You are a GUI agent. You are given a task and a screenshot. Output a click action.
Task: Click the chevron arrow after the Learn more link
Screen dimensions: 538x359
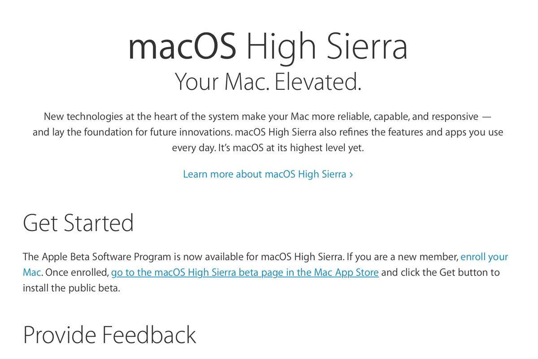(351, 175)
